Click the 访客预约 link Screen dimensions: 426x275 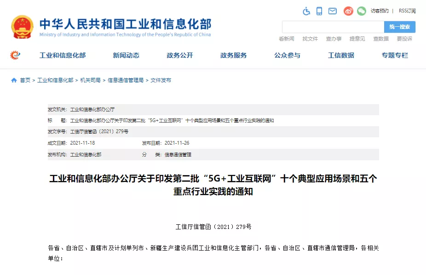click(380, 11)
